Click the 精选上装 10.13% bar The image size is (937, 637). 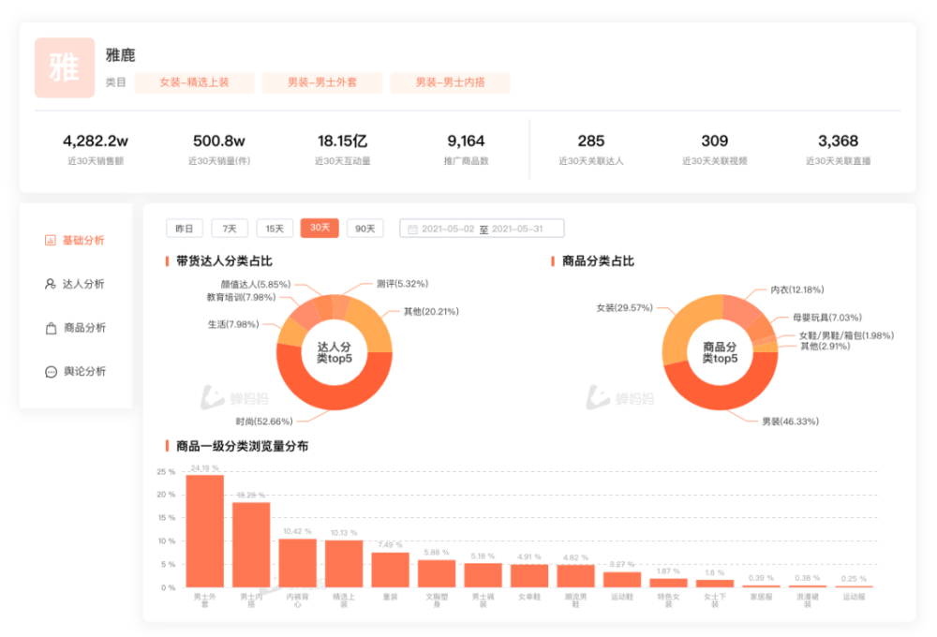coord(344,564)
